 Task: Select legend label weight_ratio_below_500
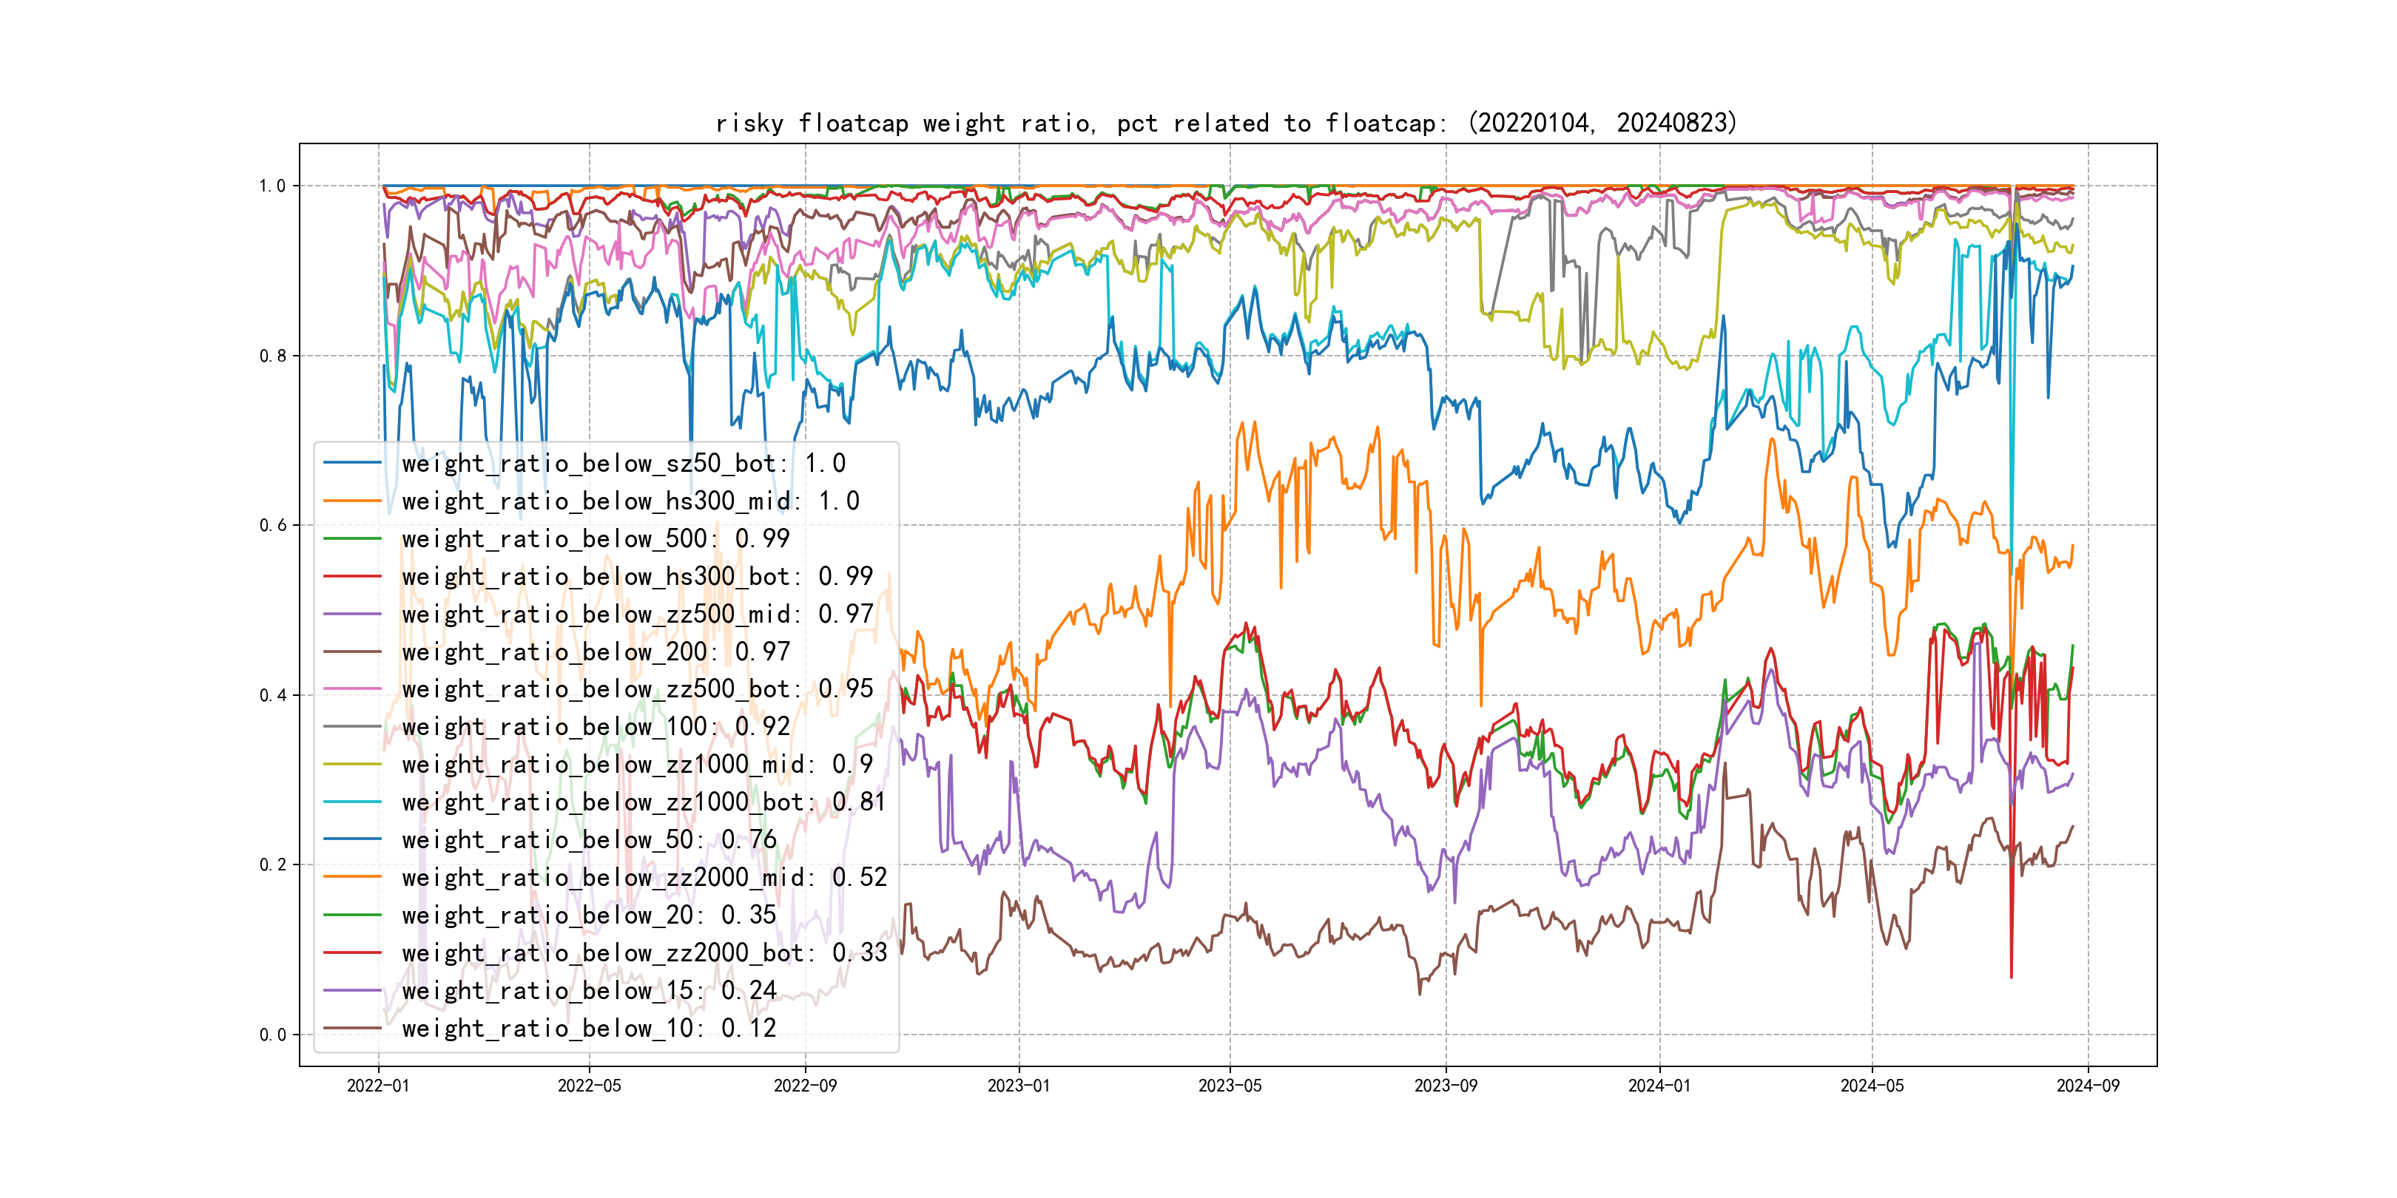tap(595, 538)
